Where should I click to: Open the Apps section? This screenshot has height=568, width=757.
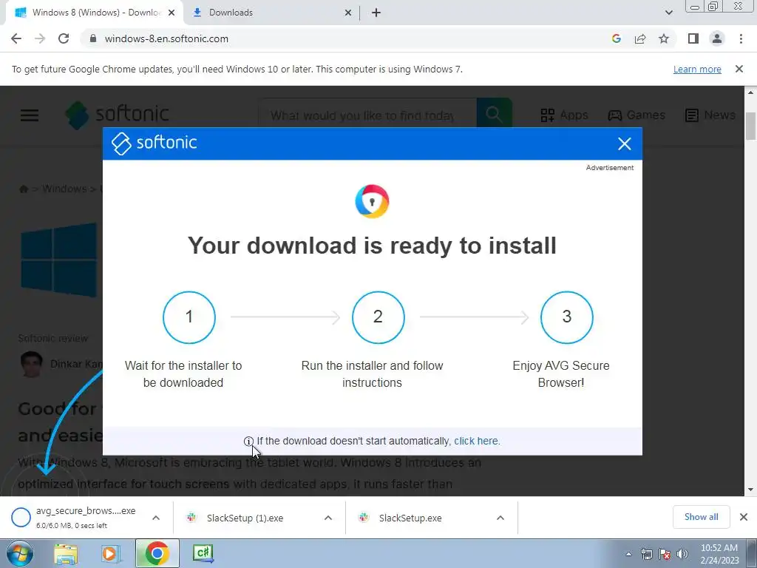[x=564, y=115]
